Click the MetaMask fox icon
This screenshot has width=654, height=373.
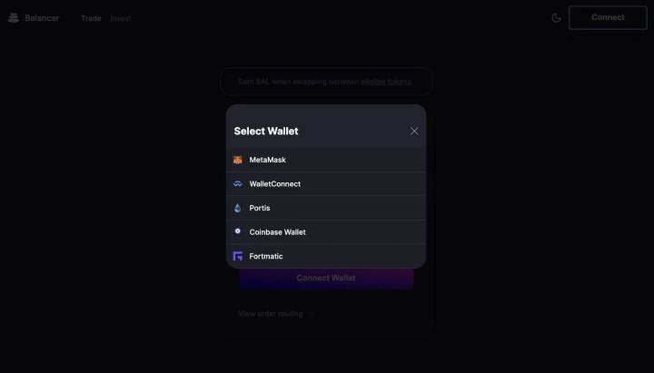tap(238, 160)
